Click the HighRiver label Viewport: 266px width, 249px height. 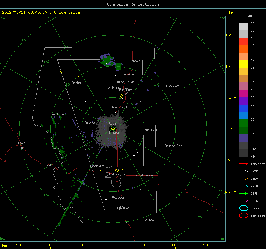[123, 208]
